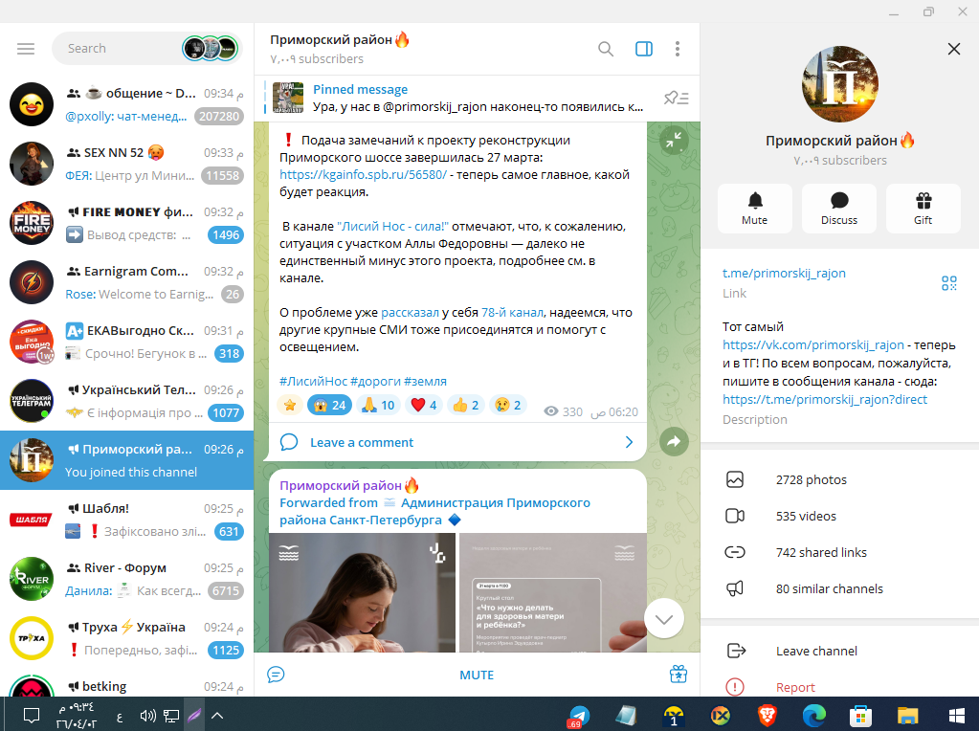979x731 pixels.
Task: Expand comments with the right chevron arrow
Action: [x=629, y=442]
